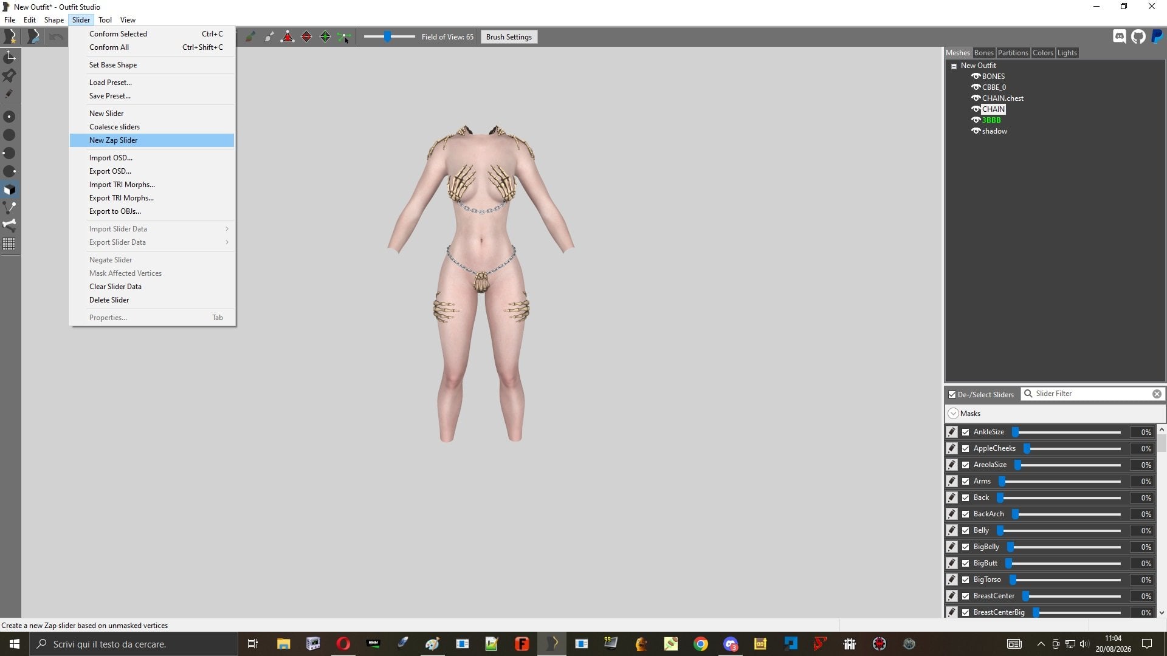Open File Explorer from the taskbar
Screen dimensions: 1167x656
[x=283, y=644]
